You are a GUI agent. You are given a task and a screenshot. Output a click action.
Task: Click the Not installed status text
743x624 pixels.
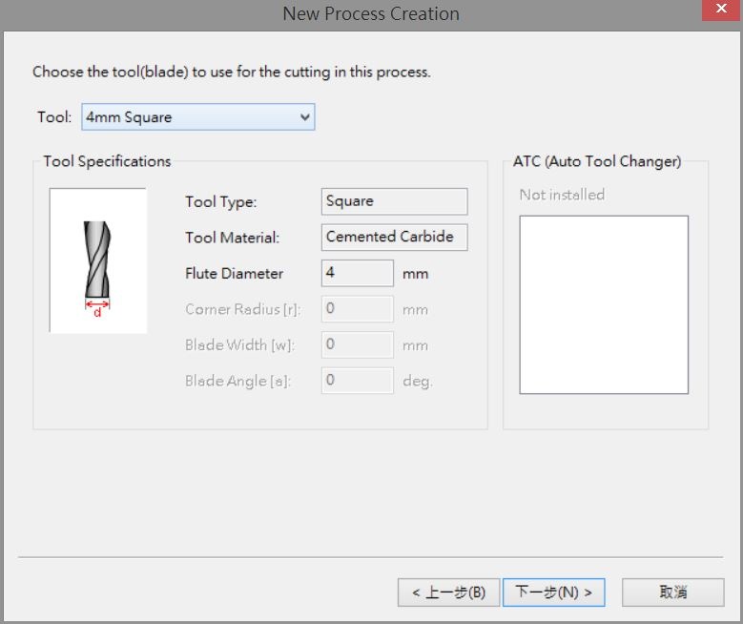[562, 195]
